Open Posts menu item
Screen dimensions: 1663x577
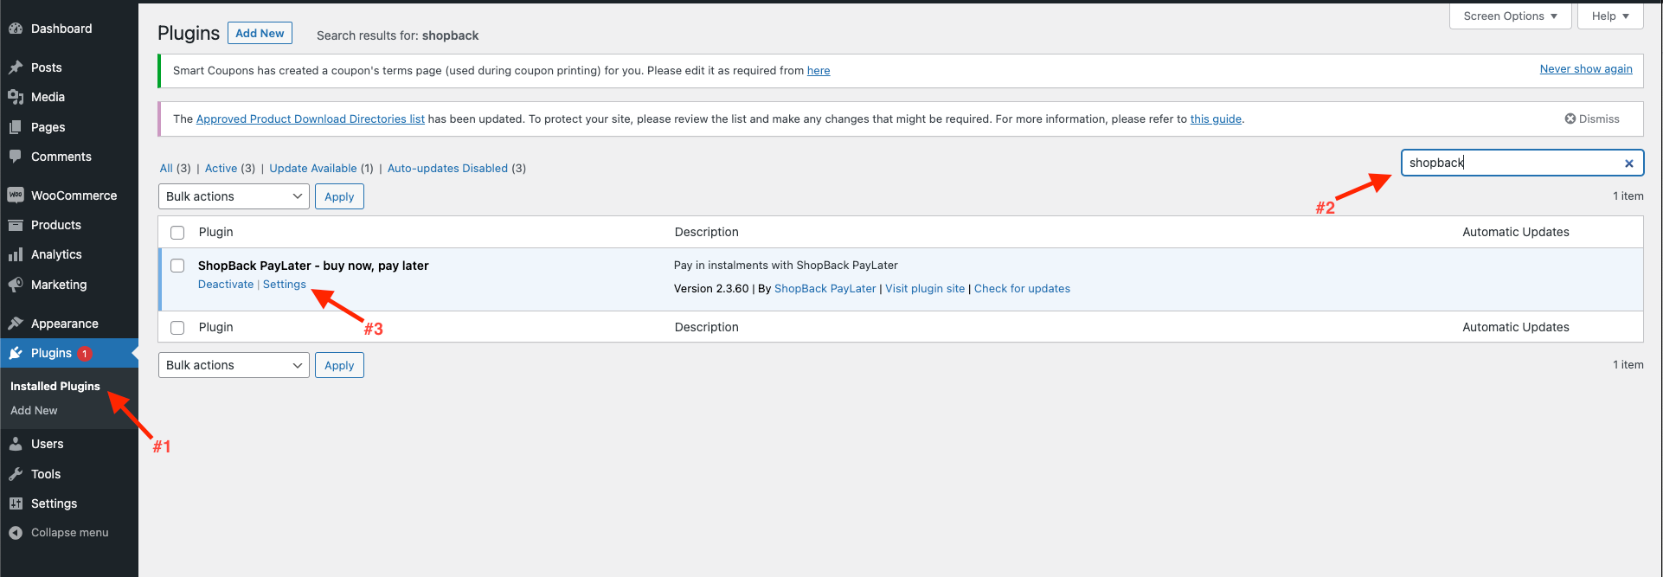[69, 67]
